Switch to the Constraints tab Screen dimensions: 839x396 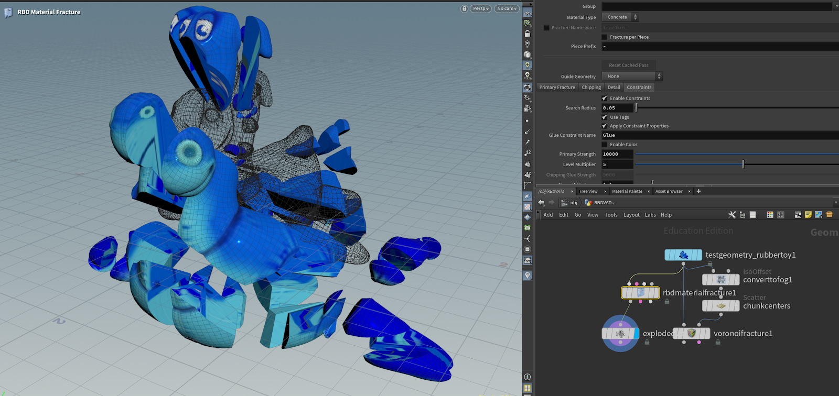(639, 87)
